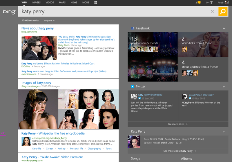This screenshot has height=162, width=232.
Task: Open the Wide Awake Video Premiere result
Action: (52, 157)
